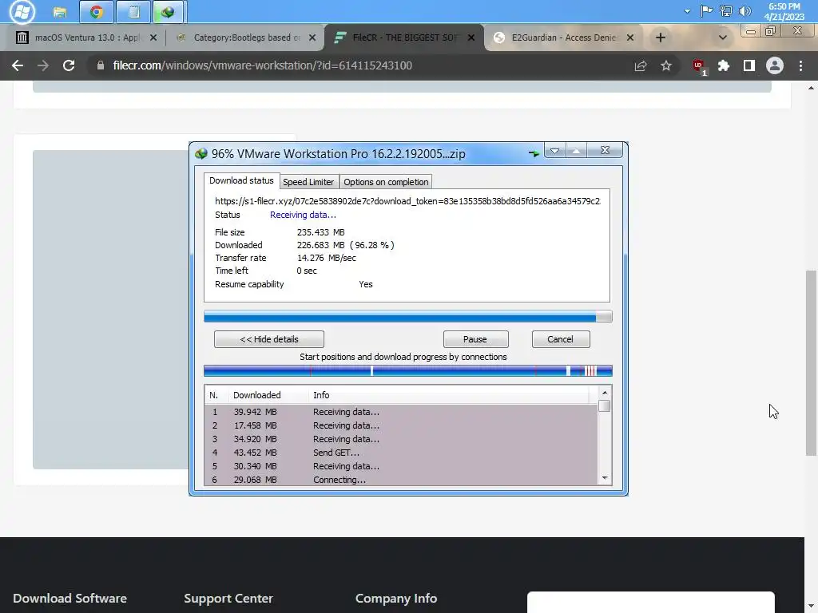Bookmark this page with star
This screenshot has height=613, width=818.
pyautogui.click(x=666, y=65)
